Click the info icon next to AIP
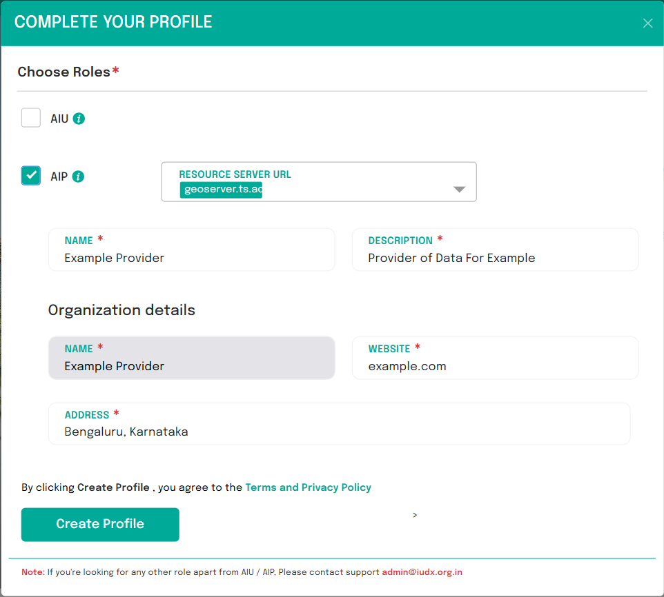 [x=77, y=176]
